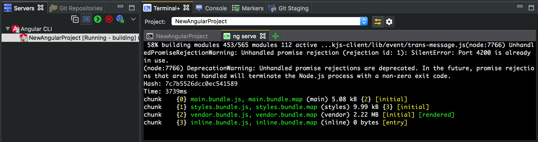Click the 'Time: 3739ms' line
The width and height of the screenshot is (538, 142).
click(x=165, y=91)
